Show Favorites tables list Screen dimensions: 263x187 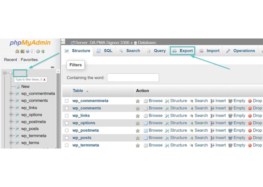coord(29,60)
